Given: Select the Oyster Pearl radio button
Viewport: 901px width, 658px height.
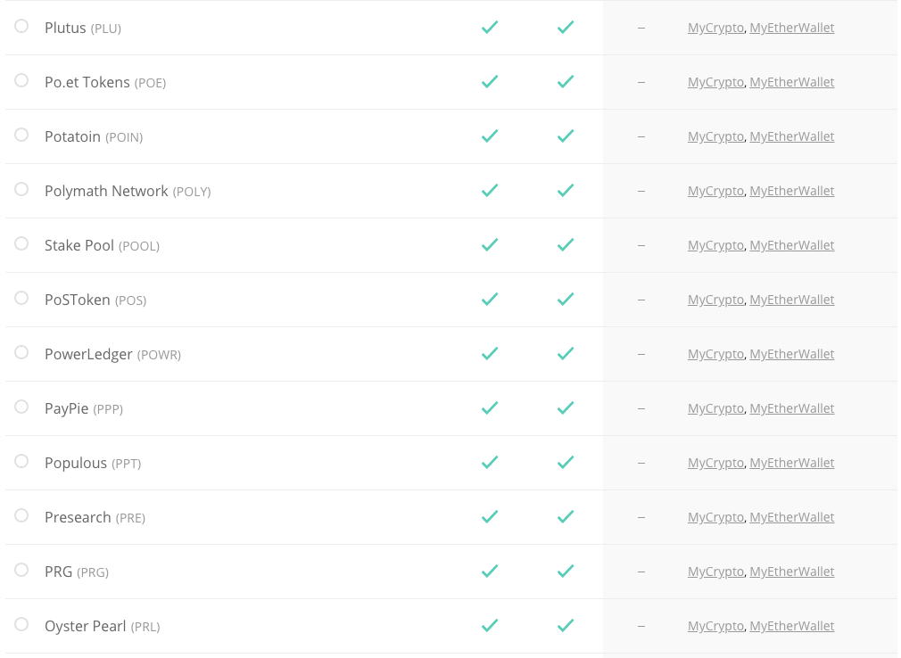Looking at the screenshot, I should tap(21, 624).
